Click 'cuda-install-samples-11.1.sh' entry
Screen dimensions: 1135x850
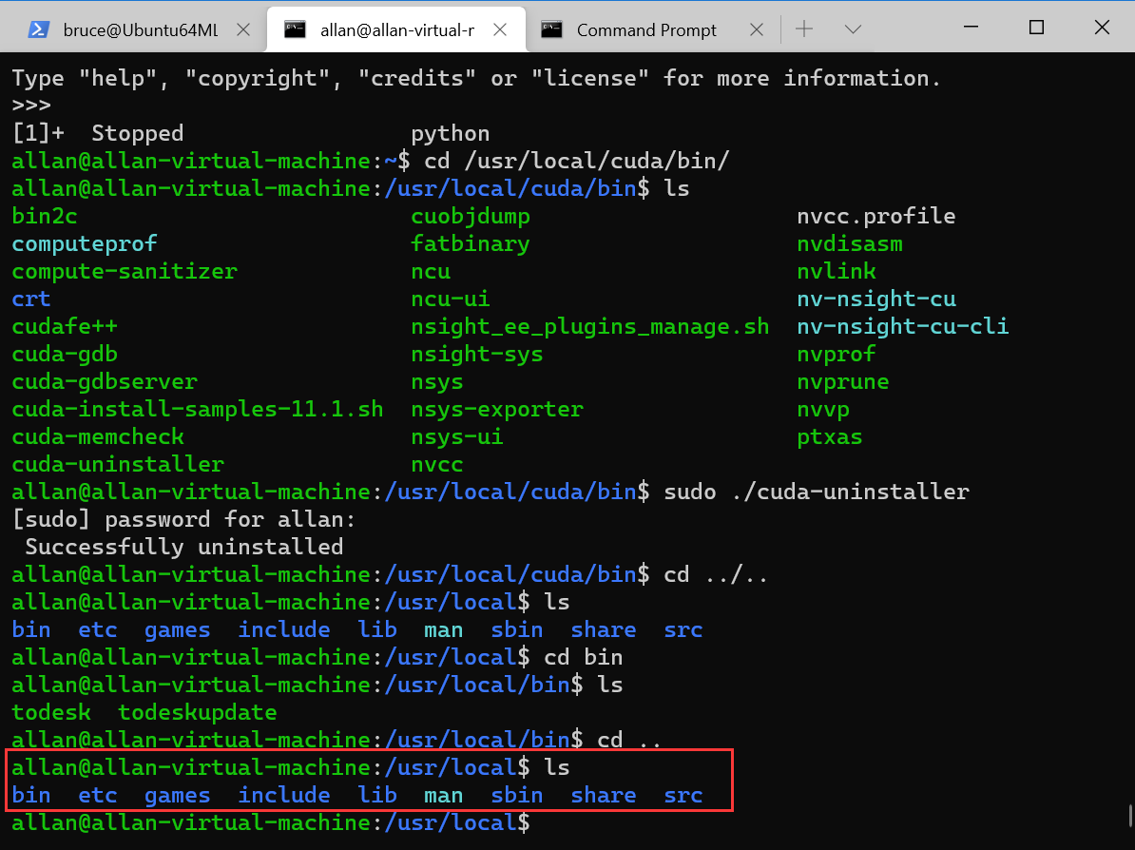pyautogui.click(x=198, y=409)
